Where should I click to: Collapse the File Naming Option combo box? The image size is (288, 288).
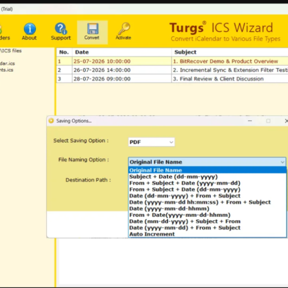tap(207, 162)
